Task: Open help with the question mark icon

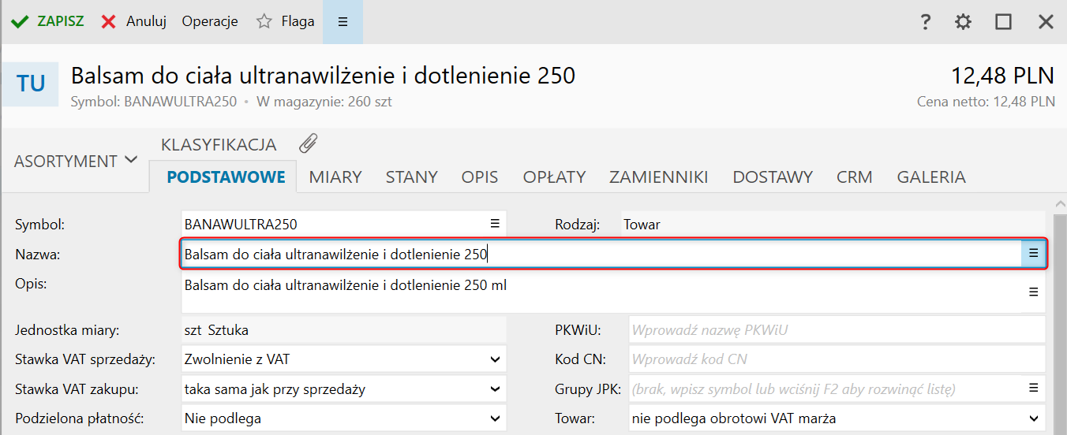Action: coord(926,22)
